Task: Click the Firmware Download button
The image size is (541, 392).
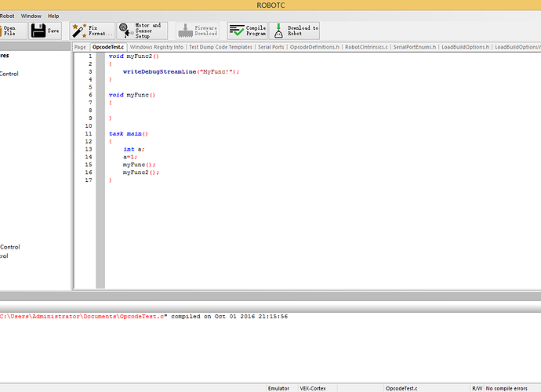Action: tap(198, 31)
